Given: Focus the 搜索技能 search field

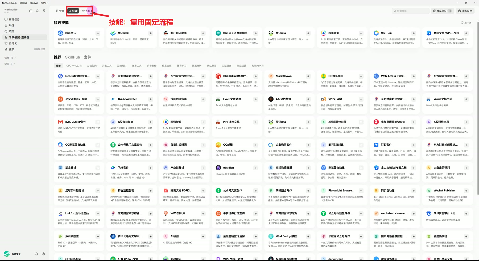Looking at the screenshot, I should 411,11.
